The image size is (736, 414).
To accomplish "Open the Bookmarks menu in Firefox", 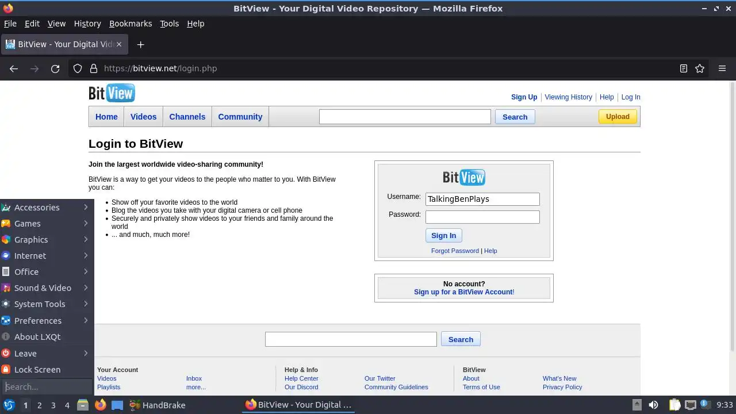I will (x=131, y=24).
